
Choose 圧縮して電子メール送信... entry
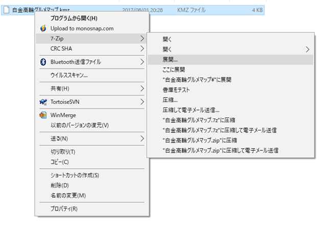(230, 110)
